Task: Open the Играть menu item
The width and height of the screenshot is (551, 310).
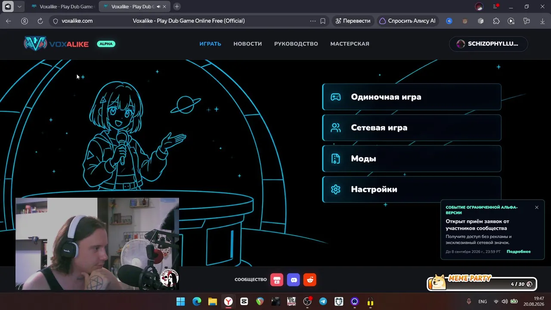Action: pyautogui.click(x=210, y=43)
